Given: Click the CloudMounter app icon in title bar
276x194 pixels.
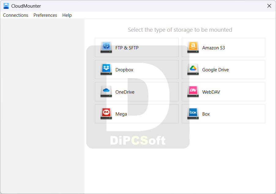Looking at the screenshot, I should tap(6, 6).
